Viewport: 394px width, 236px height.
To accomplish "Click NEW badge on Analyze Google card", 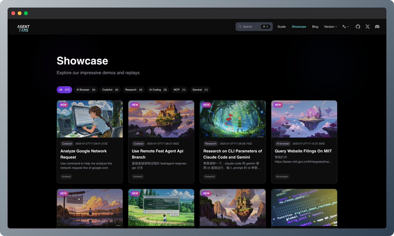I will click(x=63, y=105).
